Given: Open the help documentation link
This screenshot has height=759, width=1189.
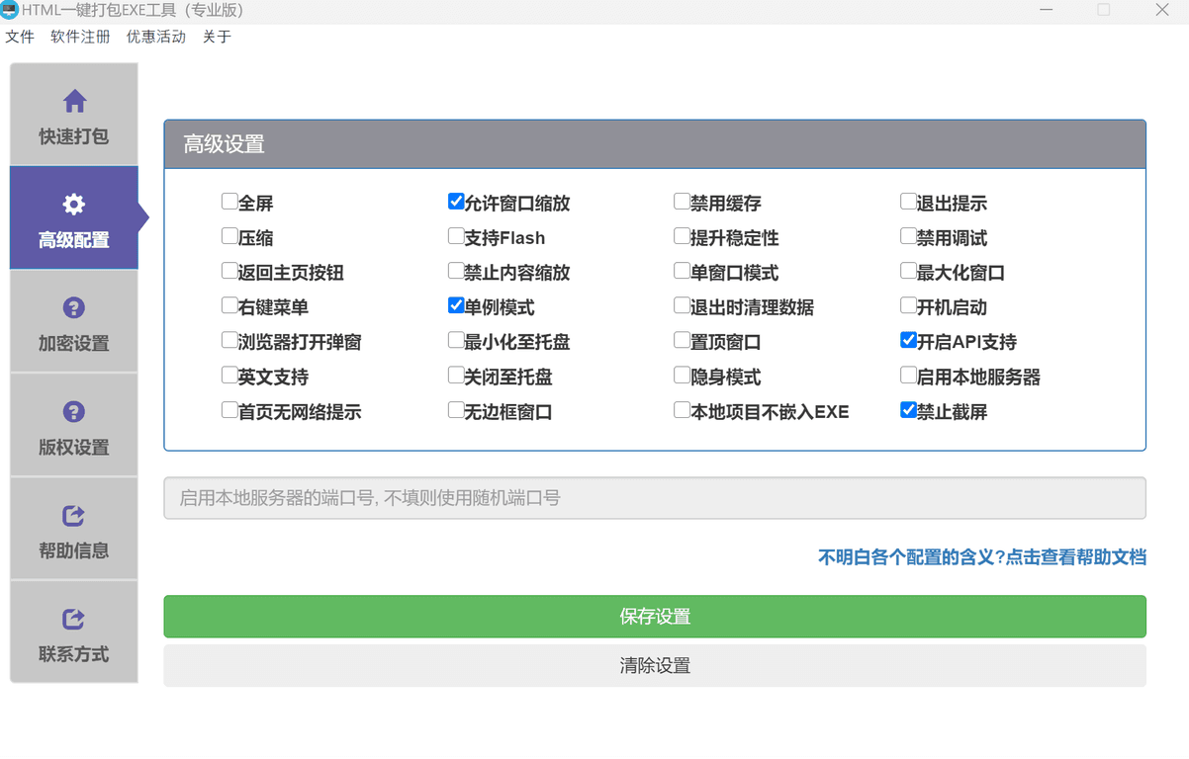Looking at the screenshot, I should 980,556.
